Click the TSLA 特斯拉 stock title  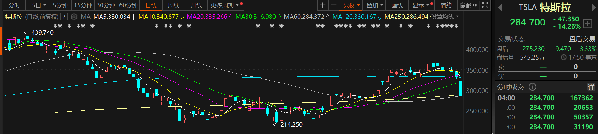point(545,7)
